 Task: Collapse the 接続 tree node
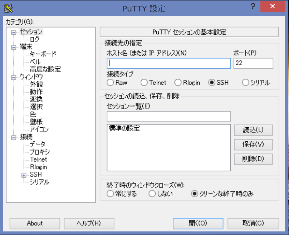14,138
